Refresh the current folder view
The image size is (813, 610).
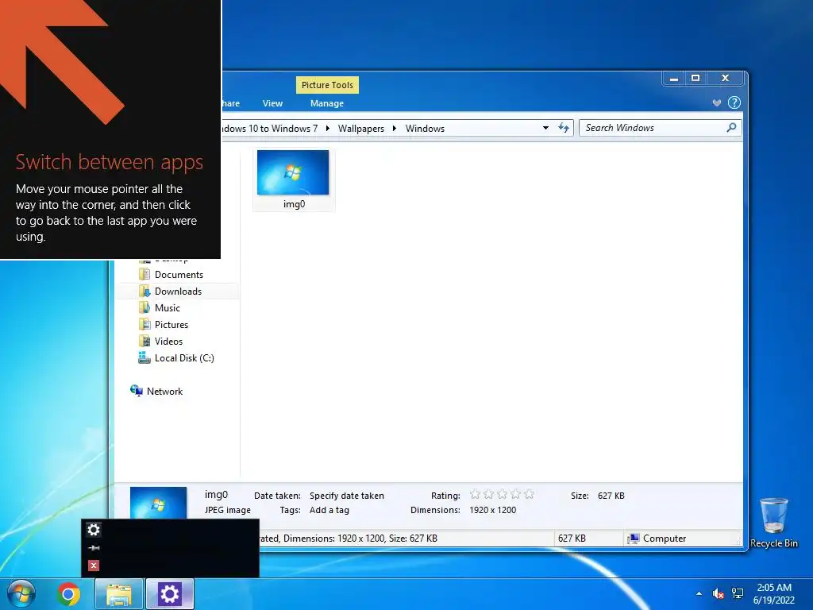coord(564,128)
